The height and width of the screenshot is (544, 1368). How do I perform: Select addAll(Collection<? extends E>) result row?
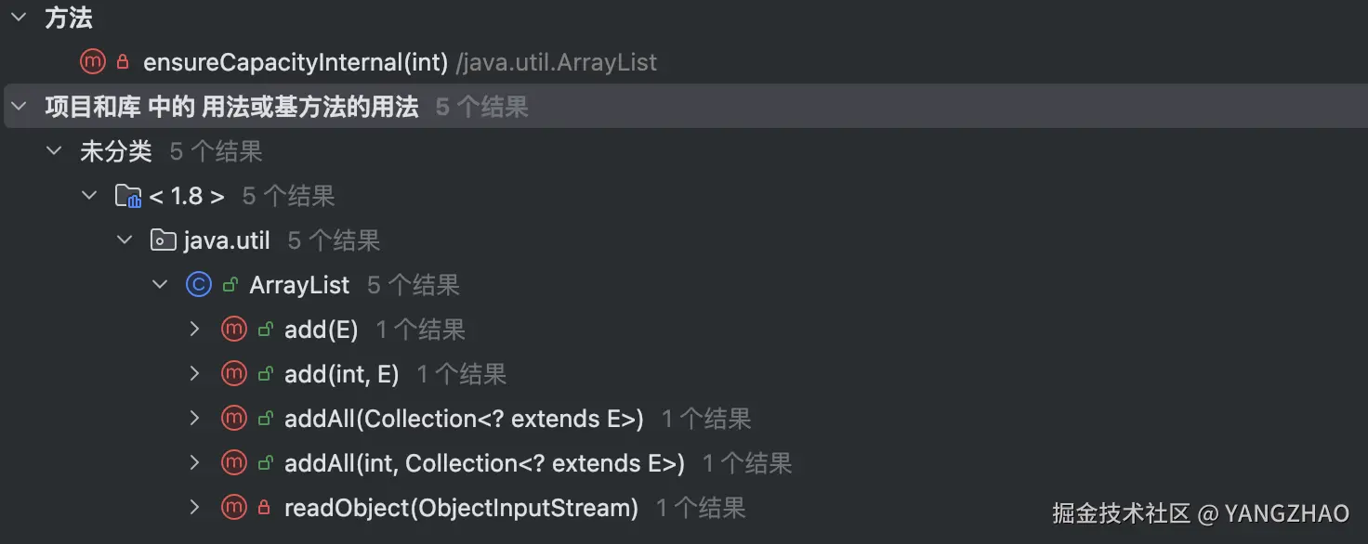464,419
